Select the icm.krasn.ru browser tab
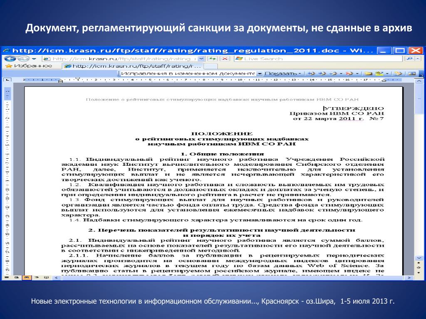 [x=133, y=66]
